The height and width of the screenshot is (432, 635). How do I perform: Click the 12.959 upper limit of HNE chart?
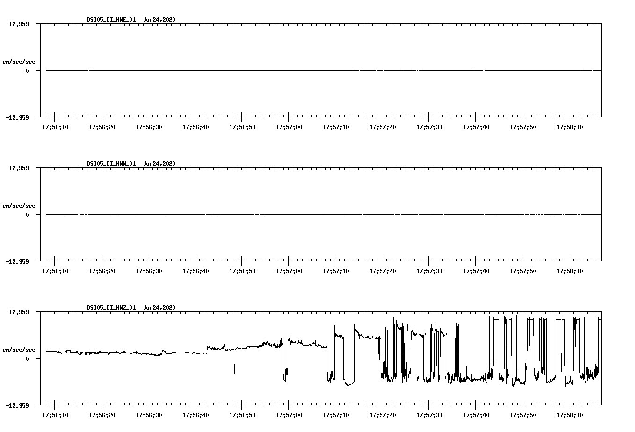(x=19, y=24)
